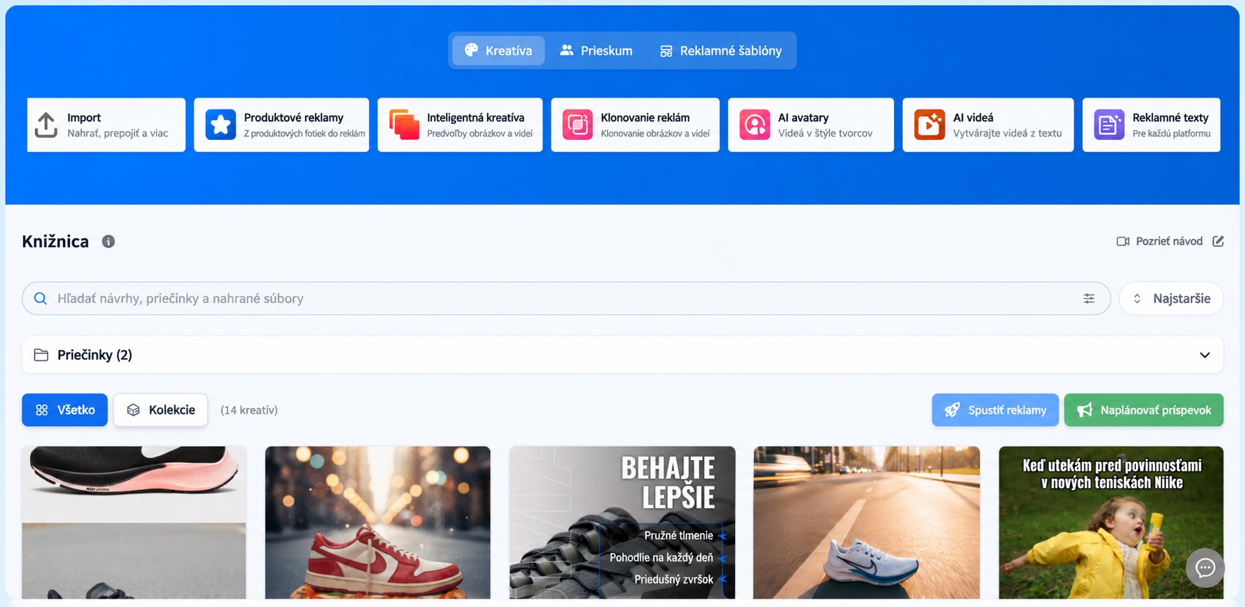Click the video camera icon by Pozrieť návod
Image resolution: width=1245 pixels, height=607 pixels.
tap(1123, 241)
